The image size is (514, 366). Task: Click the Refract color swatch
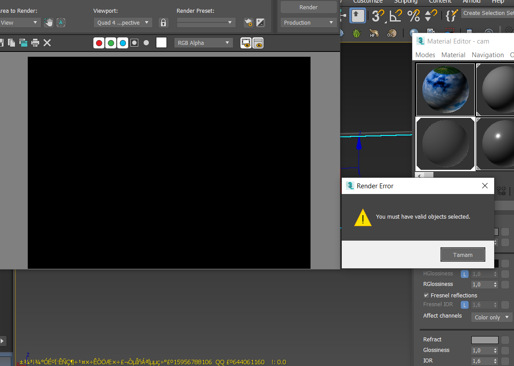pyautogui.click(x=484, y=340)
